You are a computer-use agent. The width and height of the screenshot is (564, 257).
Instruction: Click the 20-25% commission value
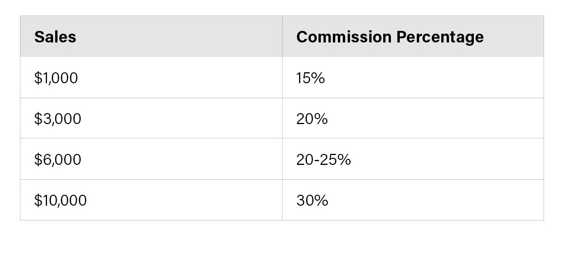pyautogui.click(x=323, y=159)
